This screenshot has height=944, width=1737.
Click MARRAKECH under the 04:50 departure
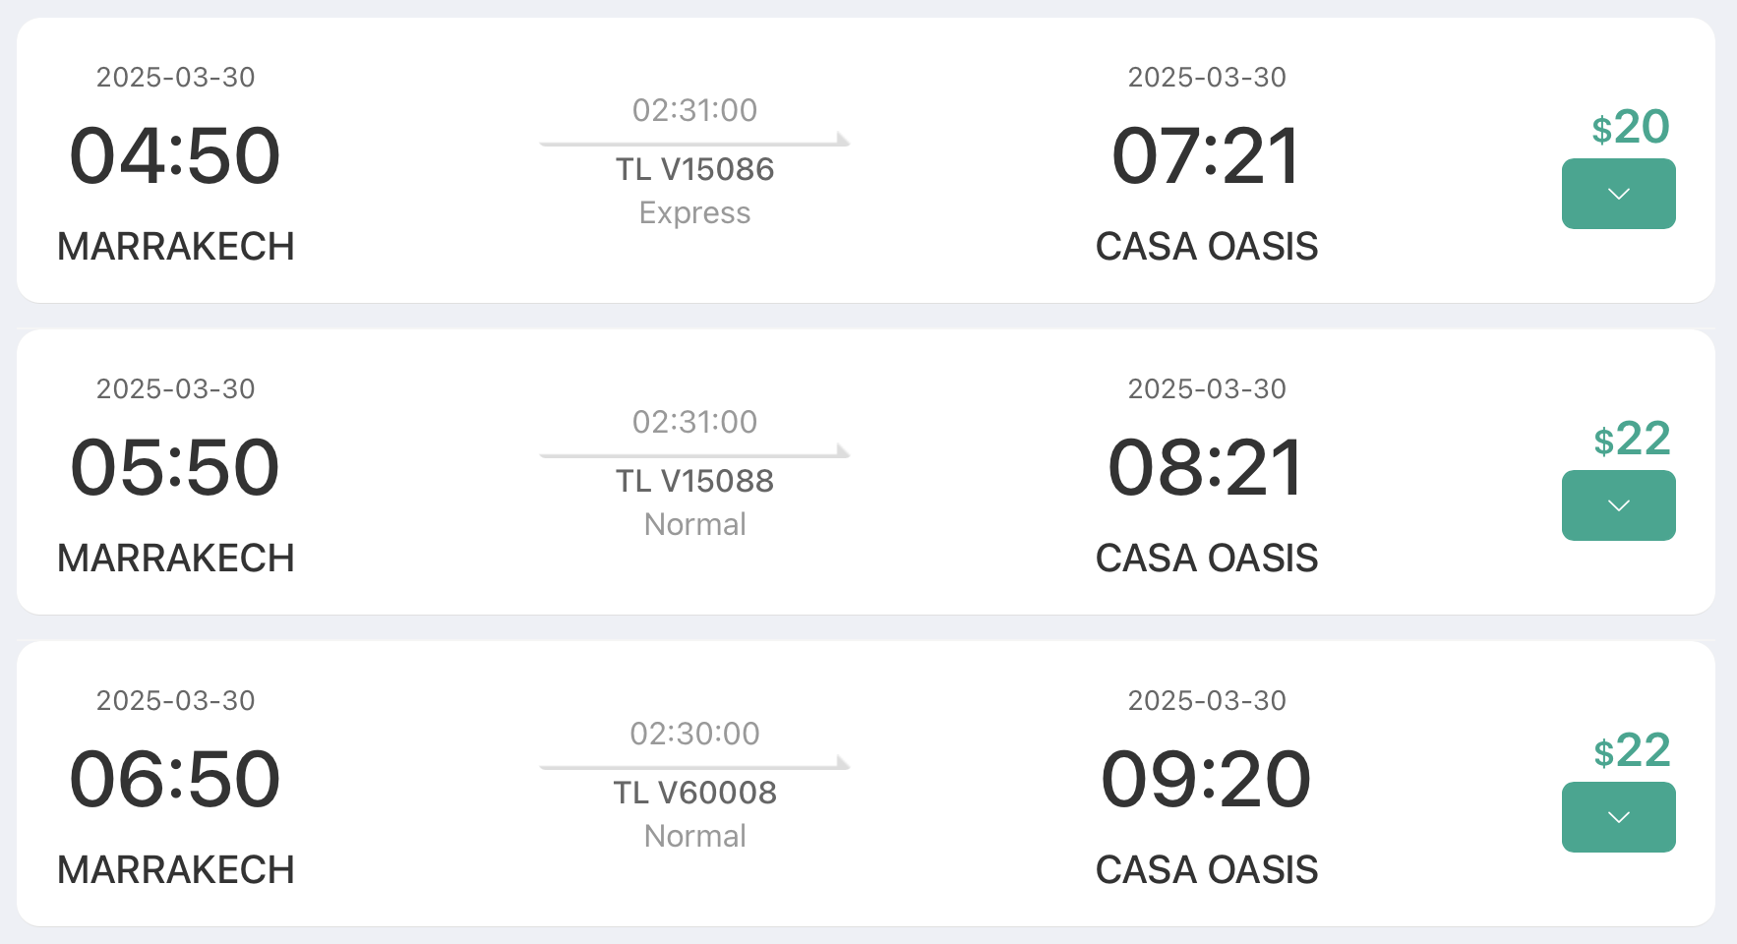(176, 247)
